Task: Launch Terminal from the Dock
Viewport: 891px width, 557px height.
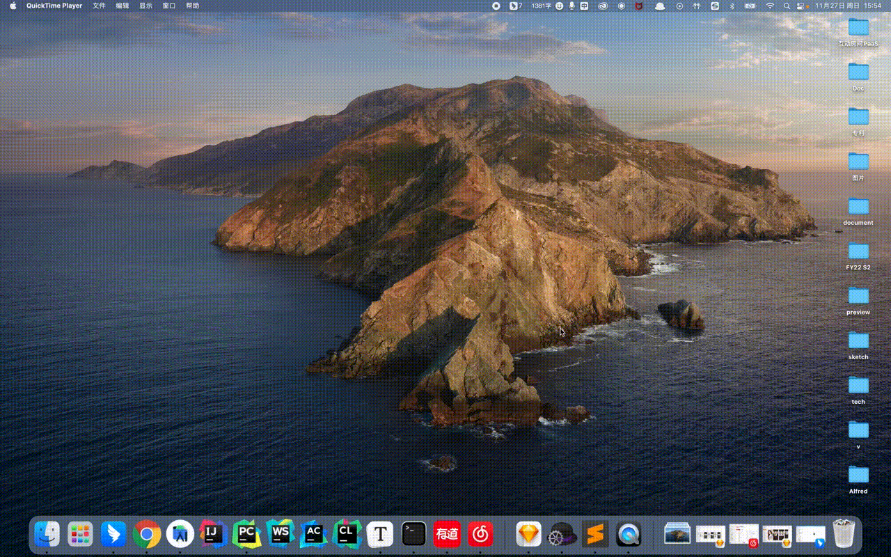Action: pos(413,534)
